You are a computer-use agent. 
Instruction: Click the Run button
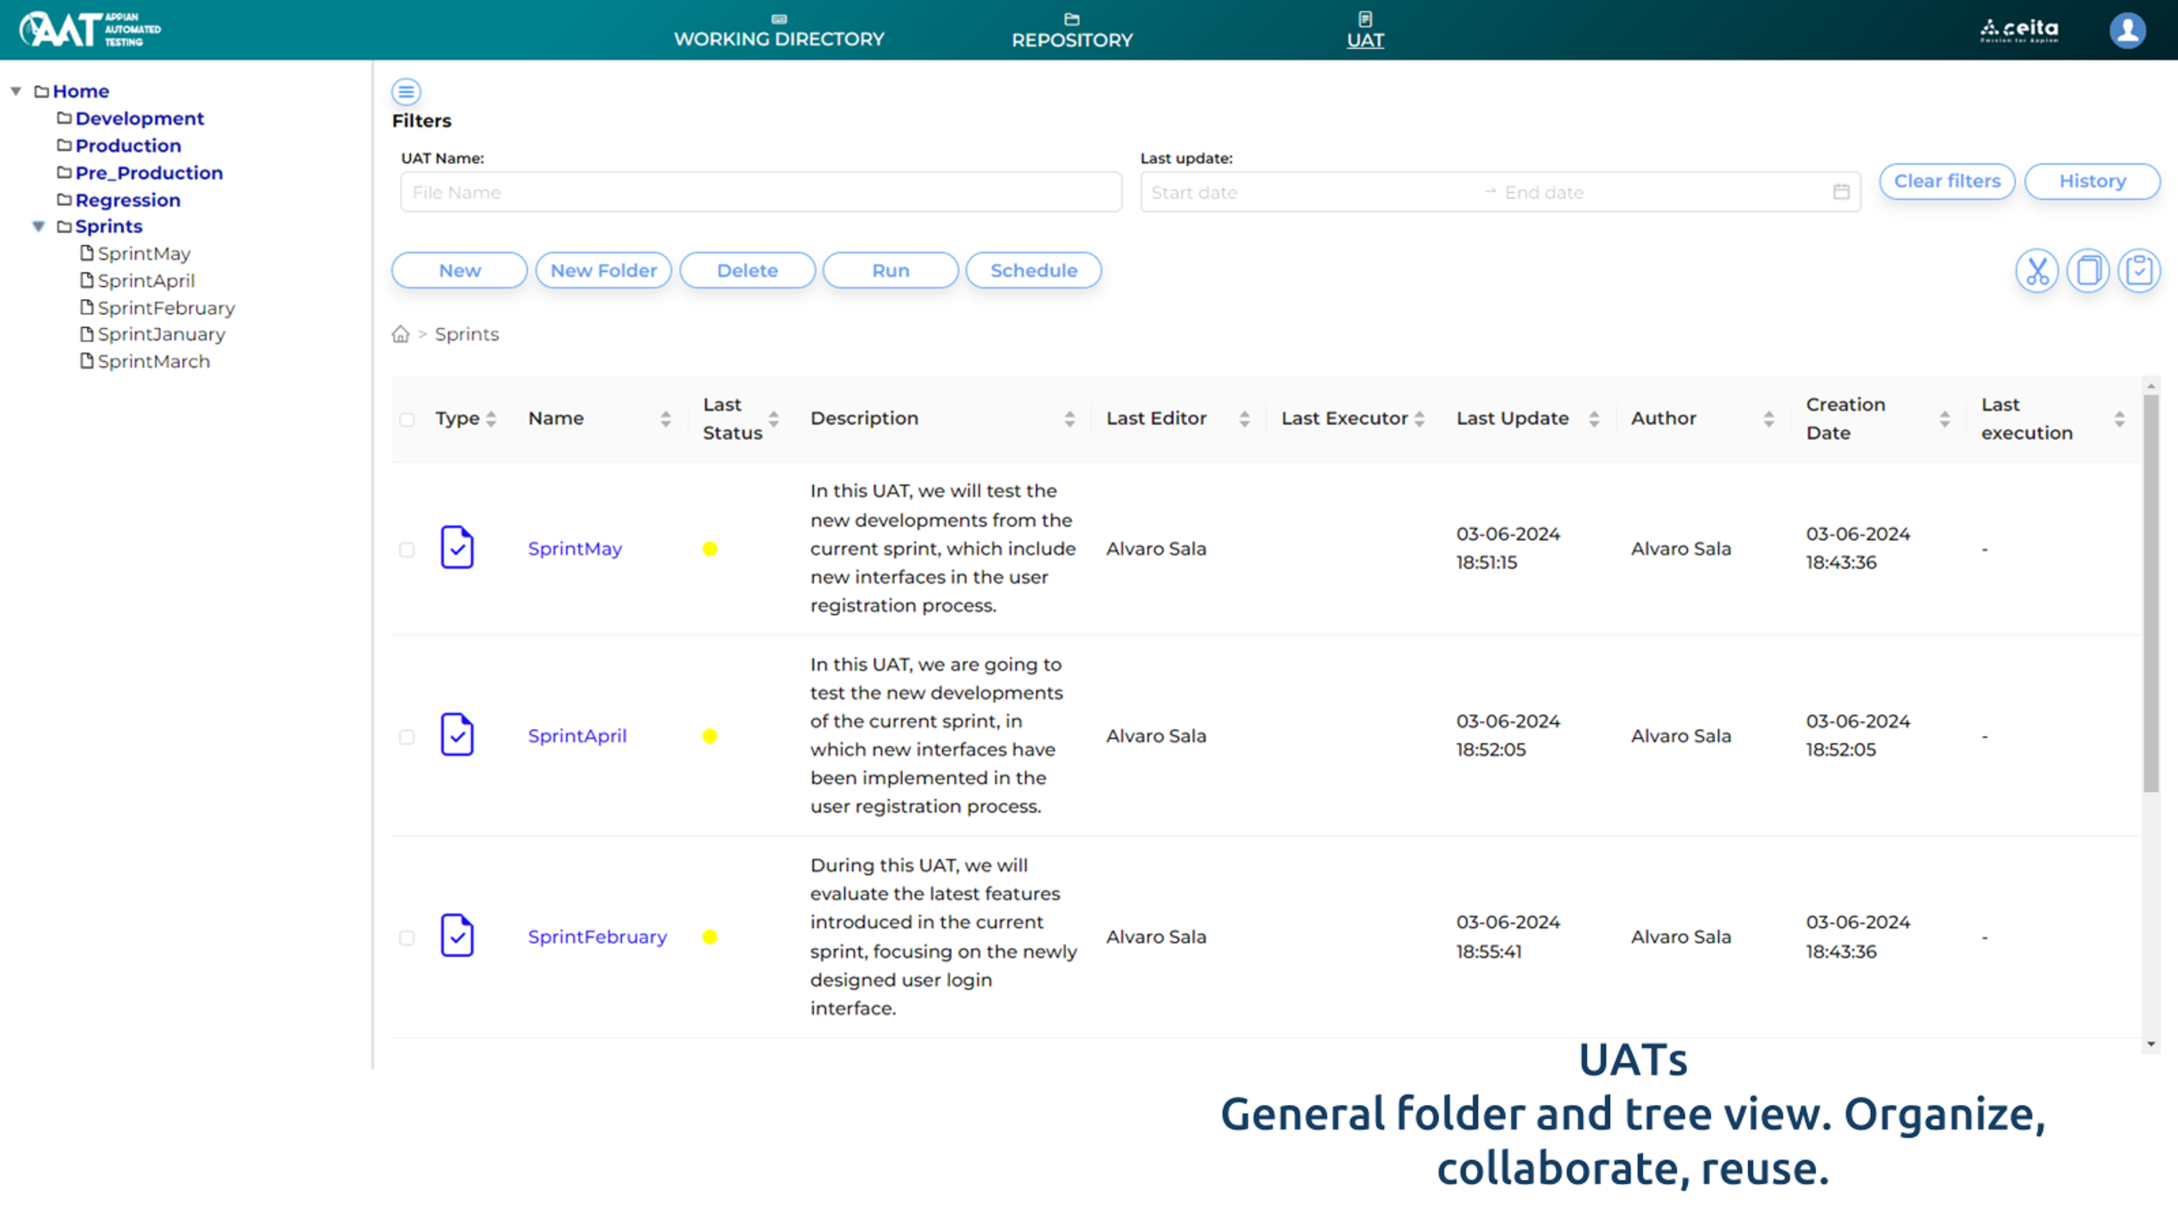coord(891,271)
